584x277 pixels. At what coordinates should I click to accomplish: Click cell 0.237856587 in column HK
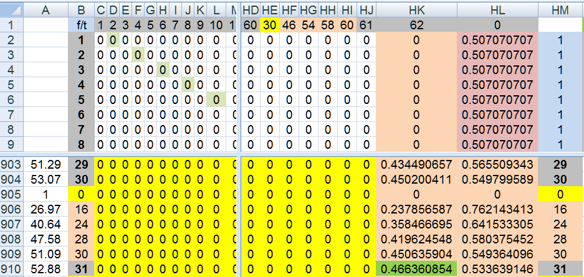click(x=416, y=209)
